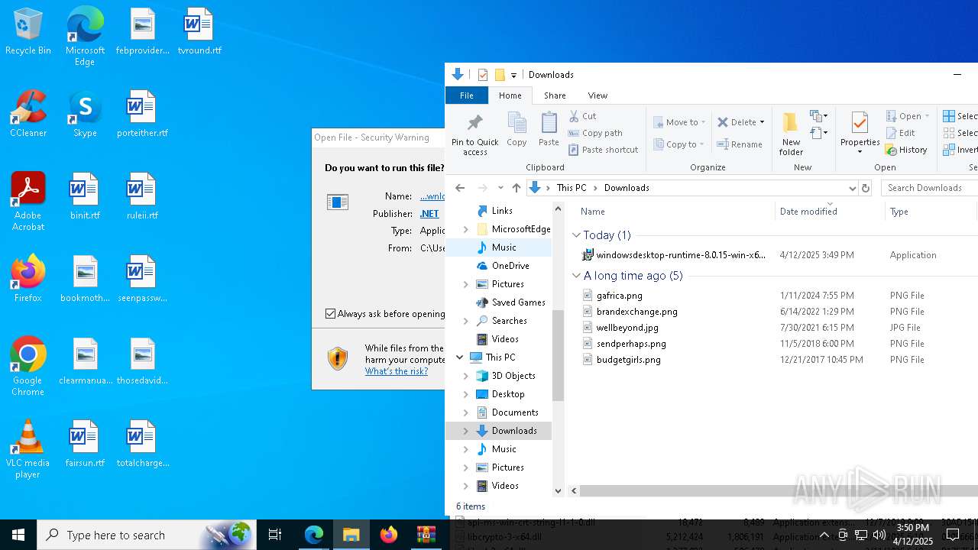Screen dimensions: 978x550
Task: Click This PC in address breadcrumb
Action: coord(572,188)
